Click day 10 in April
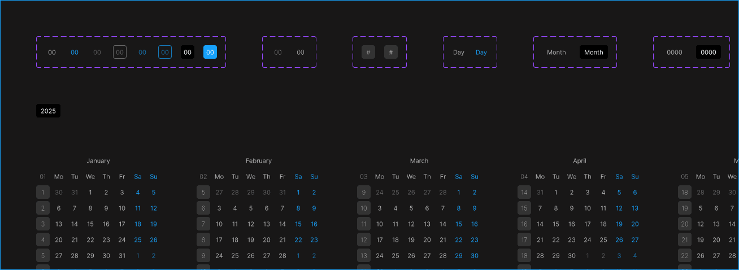The image size is (739, 270). [x=588, y=208]
